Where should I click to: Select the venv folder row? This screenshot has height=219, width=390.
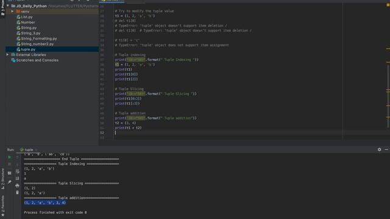click(52, 12)
